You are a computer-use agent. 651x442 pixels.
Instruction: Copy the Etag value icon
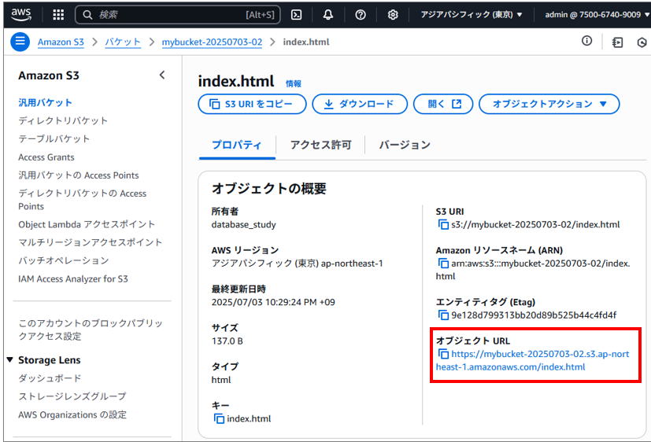coord(443,315)
